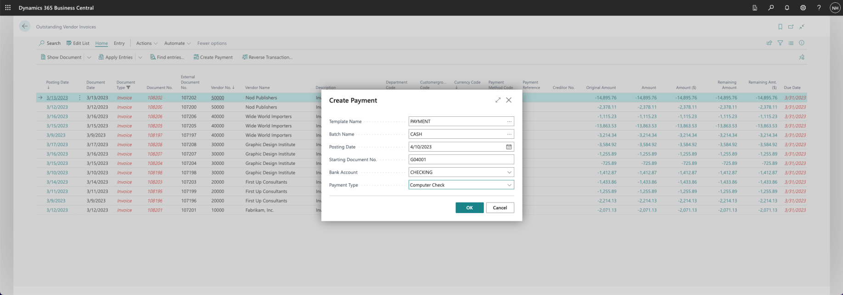Open the settings gear icon
Viewport: 843px width, 295px height.
803,8
